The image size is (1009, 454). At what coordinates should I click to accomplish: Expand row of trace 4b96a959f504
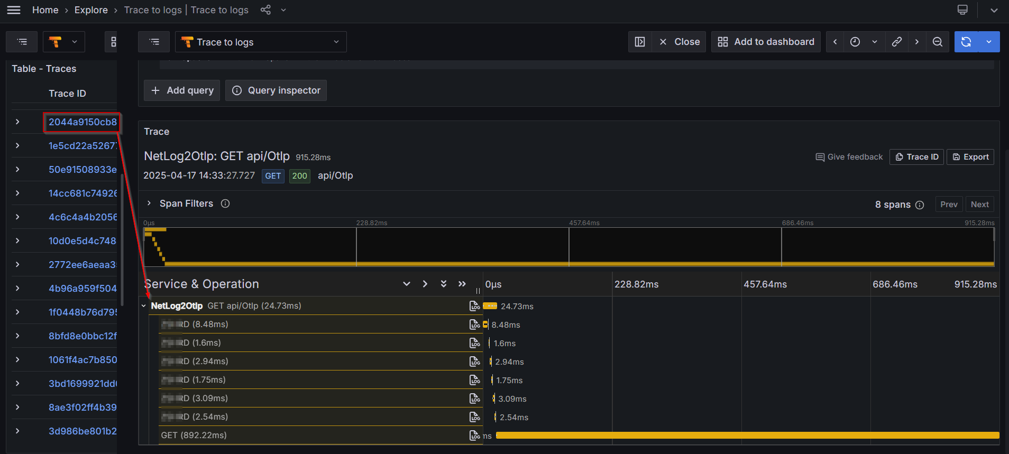(x=17, y=289)
